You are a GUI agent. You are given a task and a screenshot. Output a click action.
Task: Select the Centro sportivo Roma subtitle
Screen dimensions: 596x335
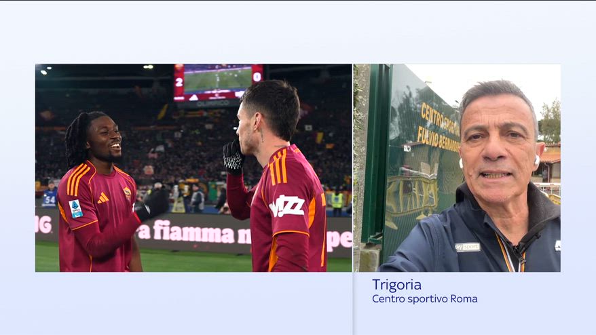pos(424,299)
